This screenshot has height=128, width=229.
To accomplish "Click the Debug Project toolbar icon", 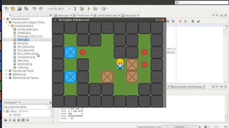I will (x=95, y=9).
